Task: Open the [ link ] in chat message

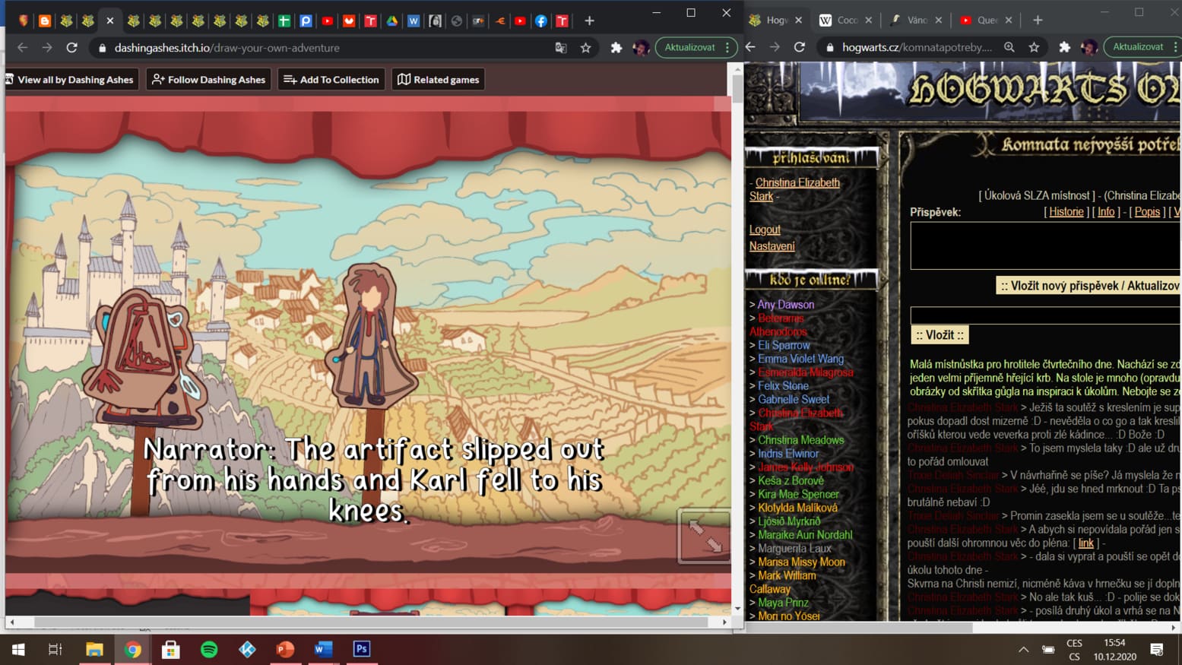Action: (1086, 543)
